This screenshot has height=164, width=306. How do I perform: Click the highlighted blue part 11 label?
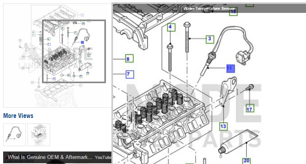(230, 69)
